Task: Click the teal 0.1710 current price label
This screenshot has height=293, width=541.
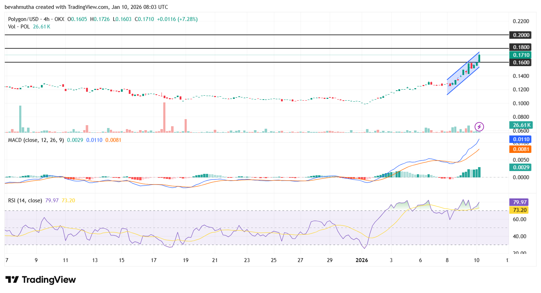Action: tap(520, 55)
